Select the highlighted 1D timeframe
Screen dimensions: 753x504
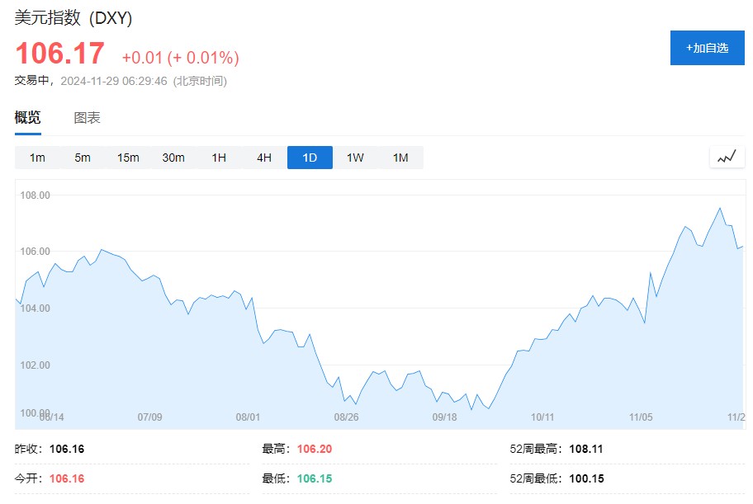click(310, 158)
